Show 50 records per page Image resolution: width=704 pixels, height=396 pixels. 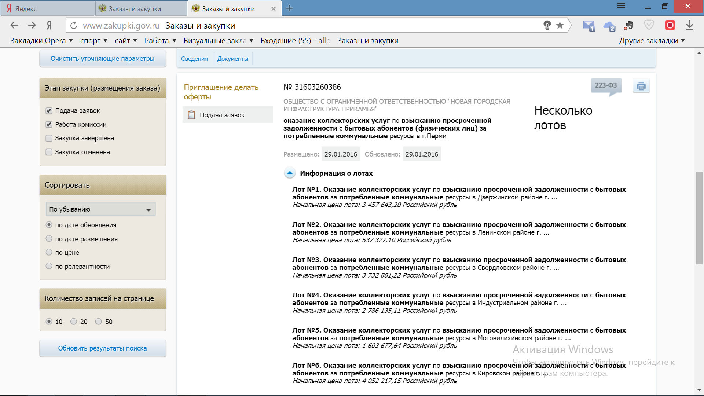pos(98,322)
